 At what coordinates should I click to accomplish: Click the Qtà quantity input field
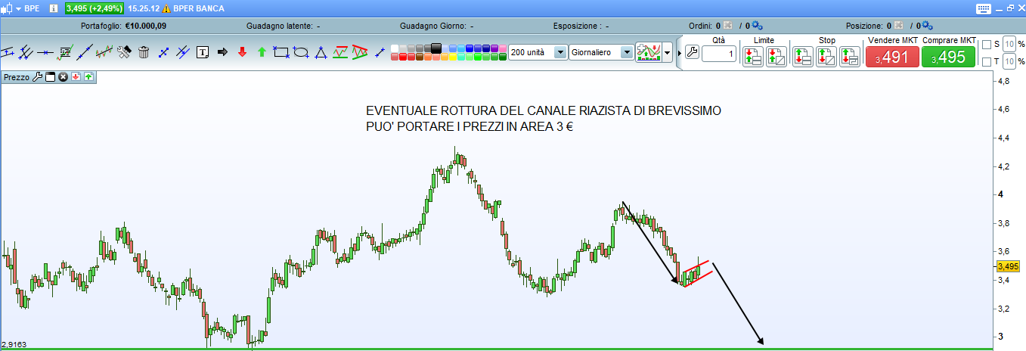(x=719, y=54)
